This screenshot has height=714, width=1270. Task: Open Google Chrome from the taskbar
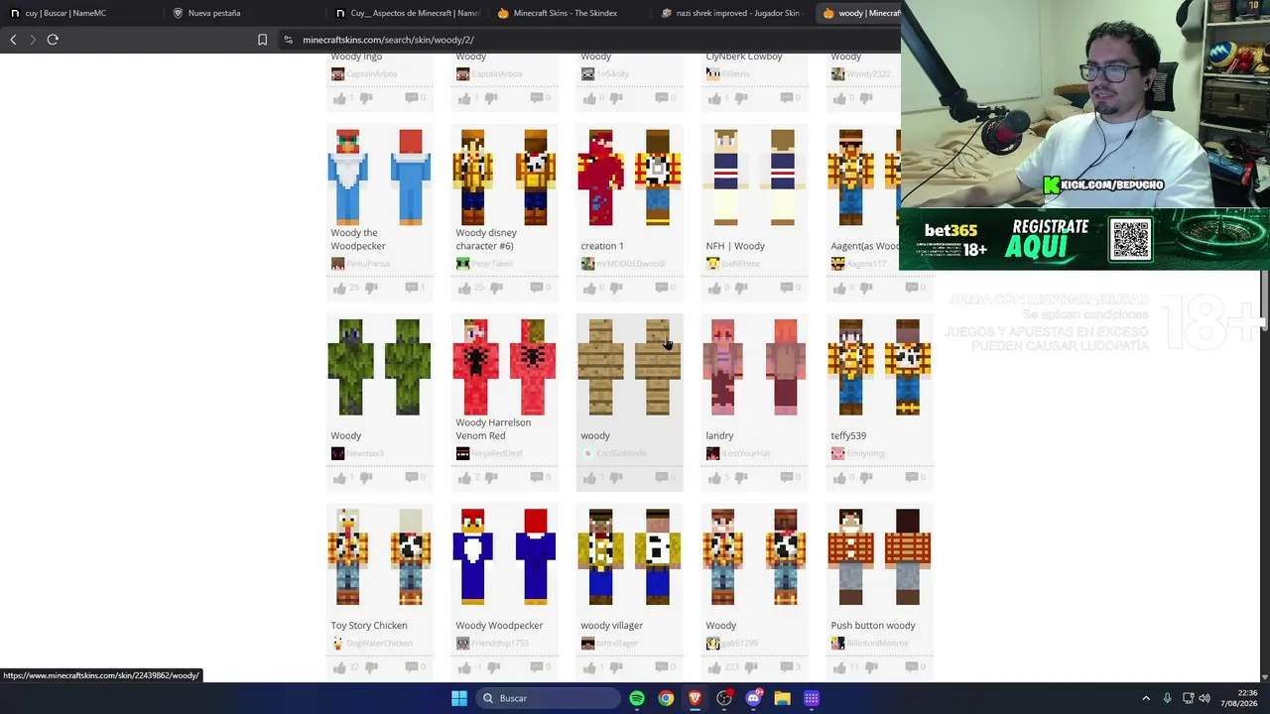(x=666, y=698)
